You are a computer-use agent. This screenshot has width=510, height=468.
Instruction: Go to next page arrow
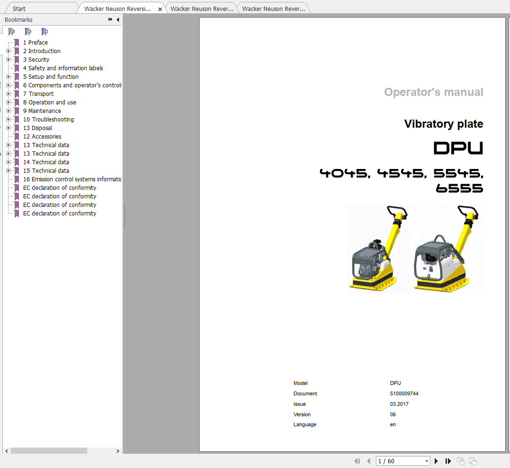tap(436, 461)
